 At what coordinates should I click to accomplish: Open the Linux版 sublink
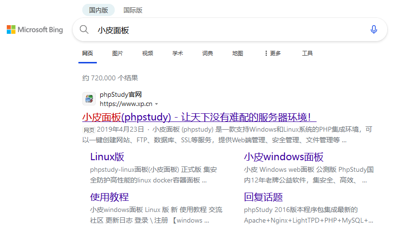[x=107, y=157]
